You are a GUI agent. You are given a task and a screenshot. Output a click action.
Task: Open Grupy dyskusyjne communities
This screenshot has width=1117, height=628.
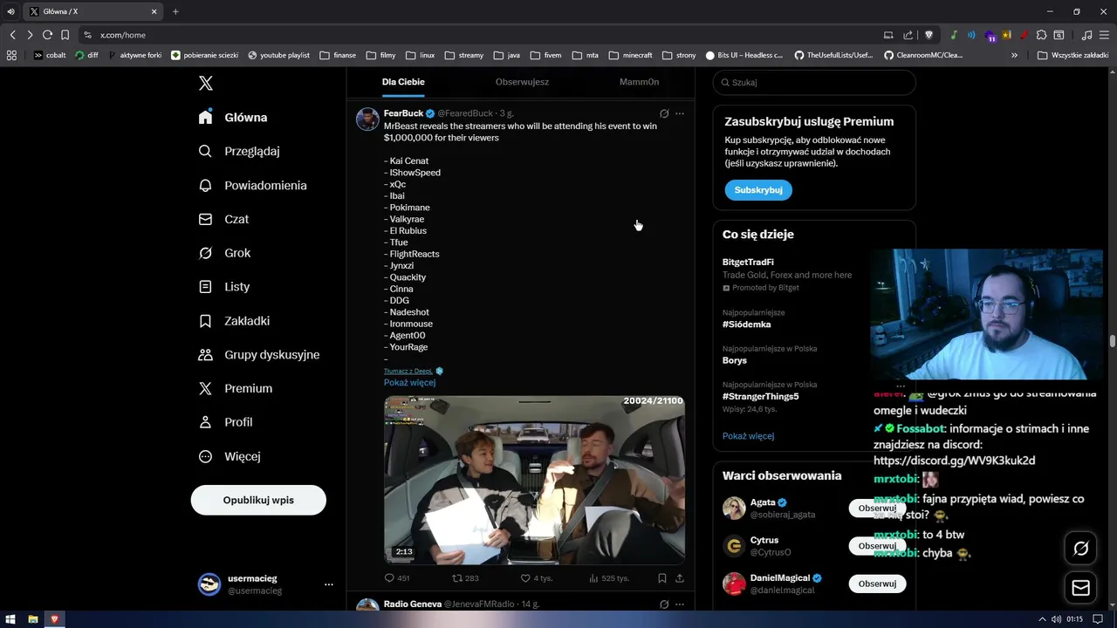pos(259,354)
